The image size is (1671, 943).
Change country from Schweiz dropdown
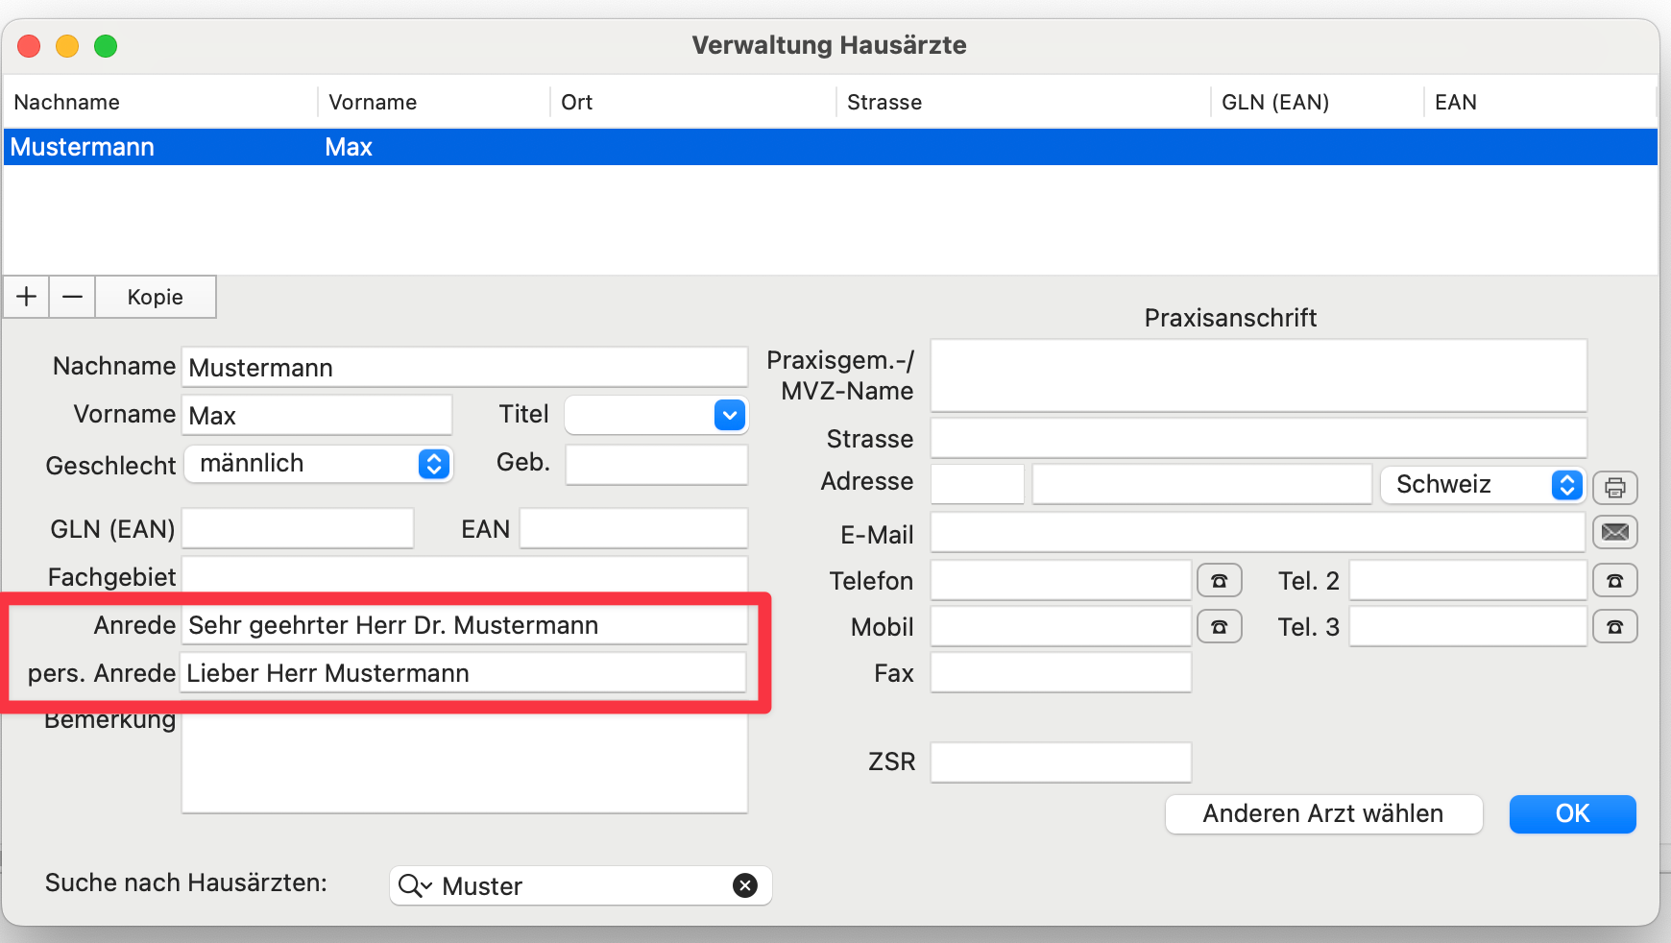tap(1483, 484)
